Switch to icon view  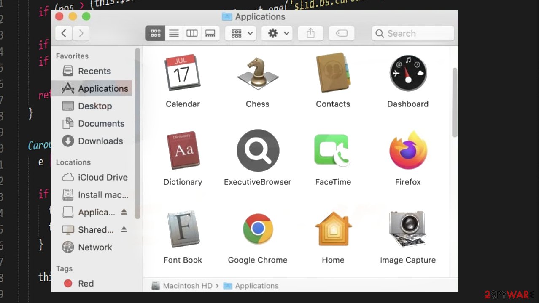point(155,33)
